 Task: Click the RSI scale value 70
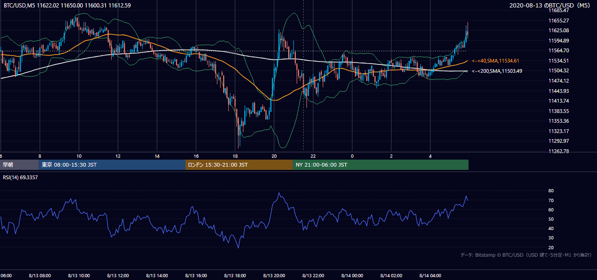551,200
